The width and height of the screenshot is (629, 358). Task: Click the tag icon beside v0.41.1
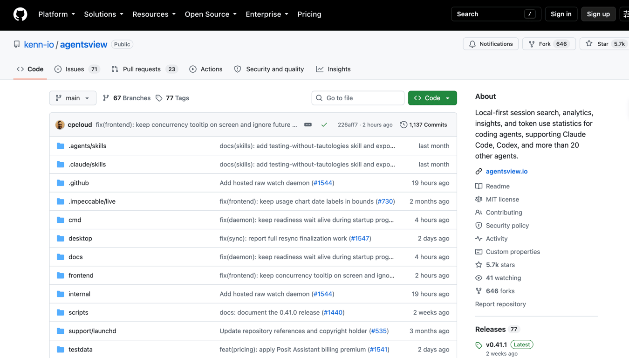pyautogui.click(x=479, y=345)
